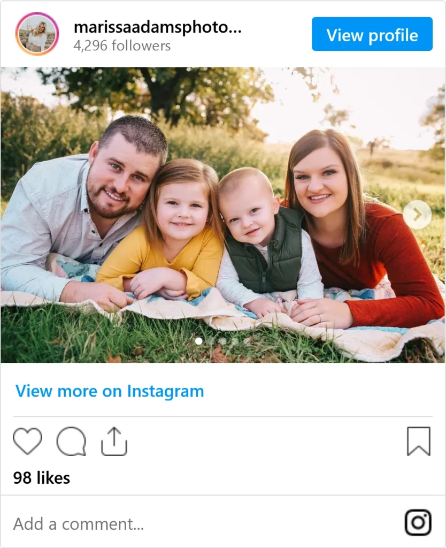The width and height of the screenshot is (446, 548).
Task: Click the 4,296 followers text
Action: [x=122, y=46]
